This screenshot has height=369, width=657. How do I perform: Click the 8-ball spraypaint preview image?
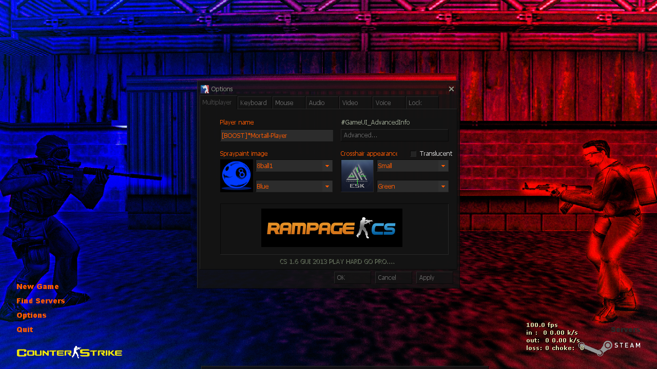click(x=236, y=176)
